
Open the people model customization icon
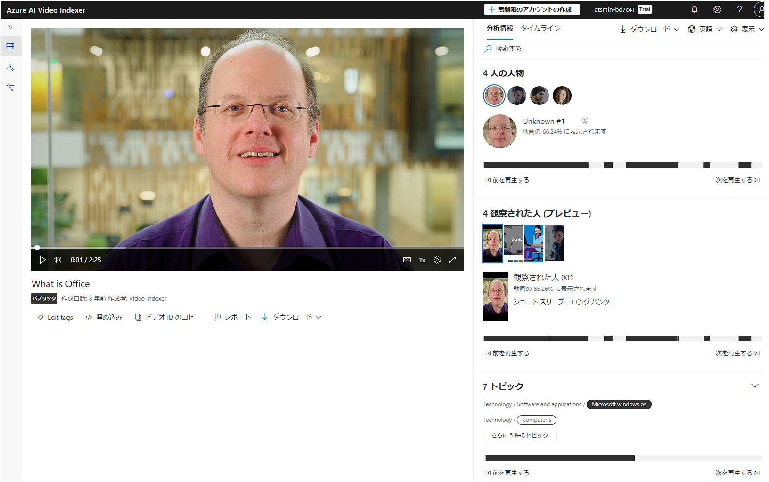(x=10, y=67)
